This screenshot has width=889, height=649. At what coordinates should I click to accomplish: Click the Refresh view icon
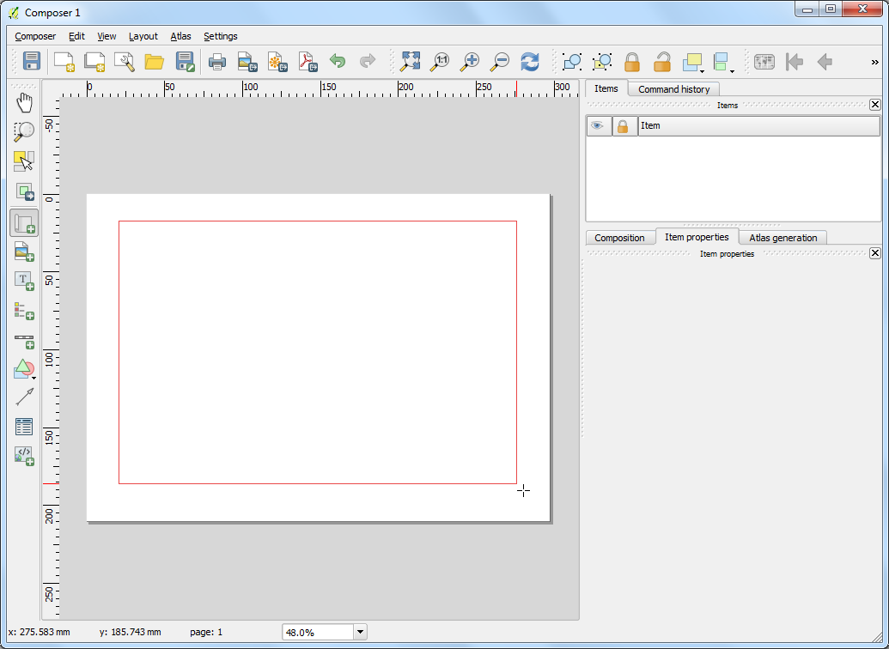(x=530, y=62)
